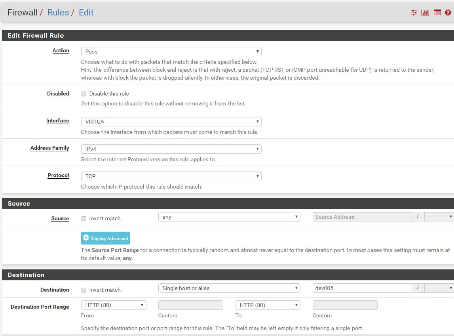Open the Destination address subnet mask dropdown

coord(439,288)
